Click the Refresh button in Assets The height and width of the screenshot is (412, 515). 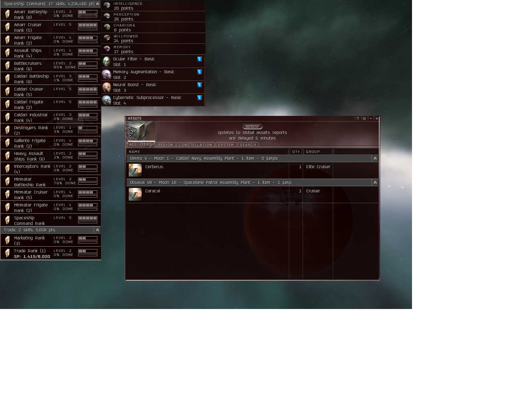tap(252, 127)
